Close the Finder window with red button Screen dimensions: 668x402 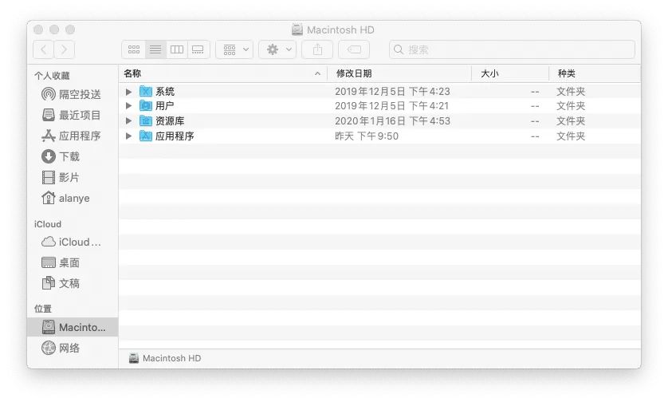(x=38, y=30)
